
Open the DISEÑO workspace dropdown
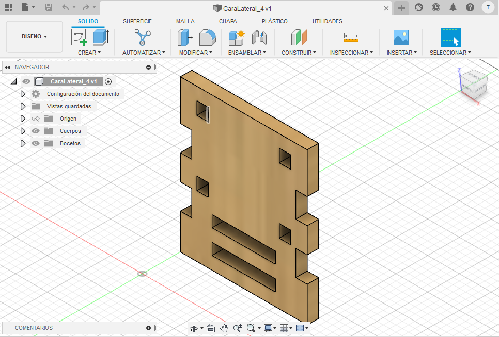tap(35, 36)
